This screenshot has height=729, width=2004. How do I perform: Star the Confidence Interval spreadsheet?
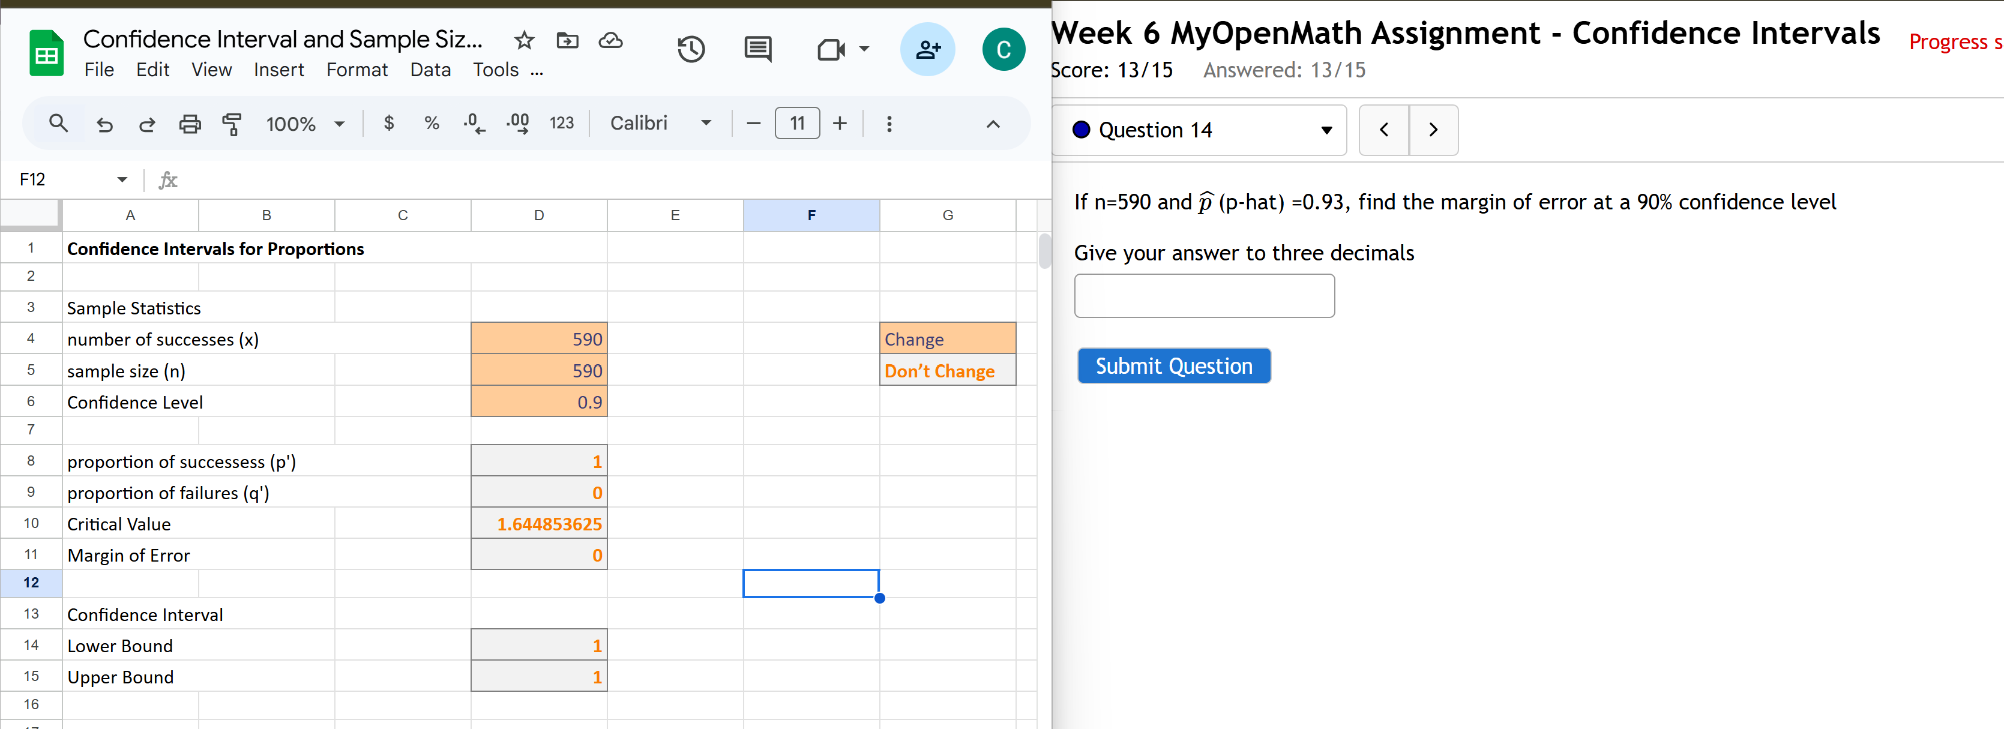[x=523, y=40]
